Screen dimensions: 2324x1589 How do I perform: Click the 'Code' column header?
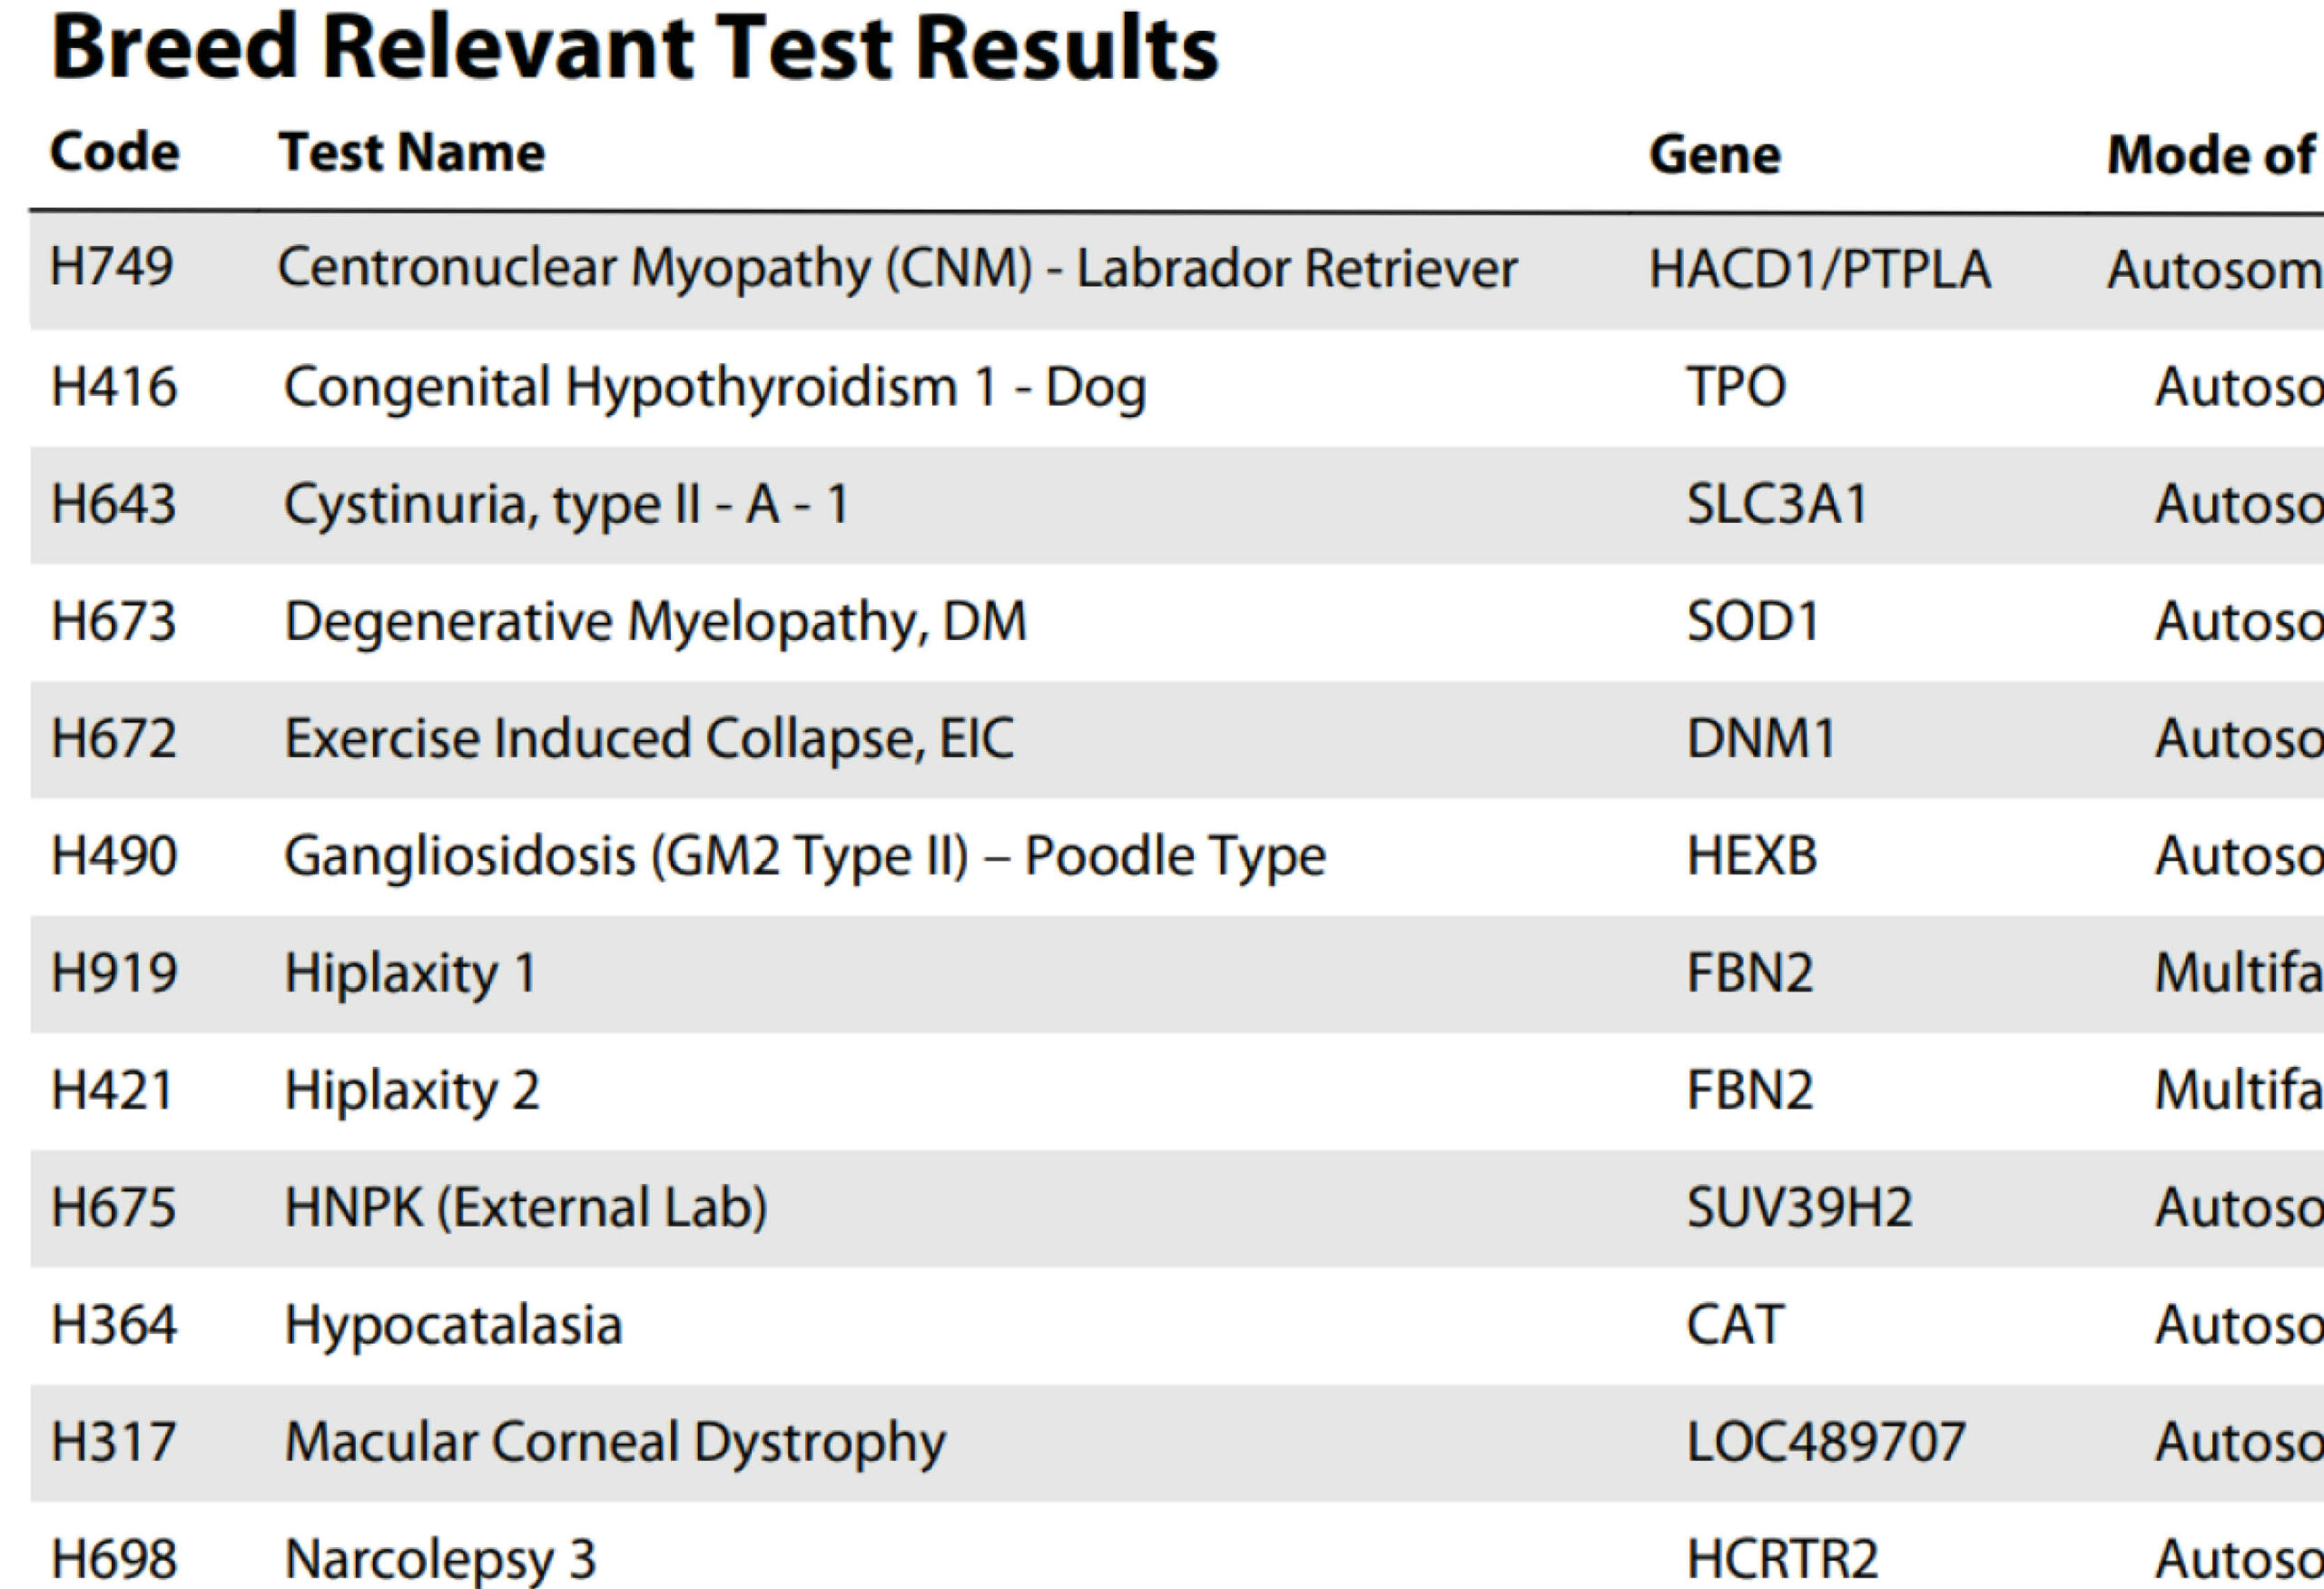pyautogui.click(x=115, y=153)
